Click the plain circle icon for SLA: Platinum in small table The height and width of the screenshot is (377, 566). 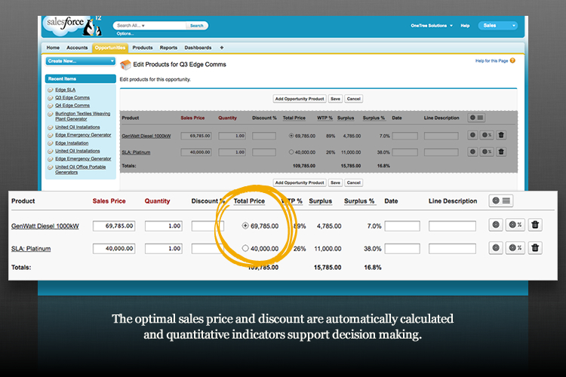pyautogui.click(x=472, y=152)
